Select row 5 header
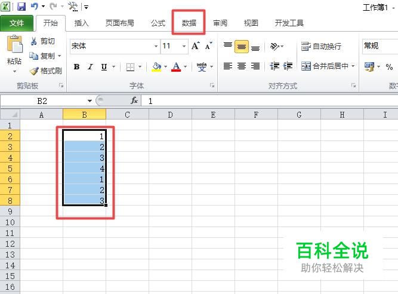 pos(10,169)
